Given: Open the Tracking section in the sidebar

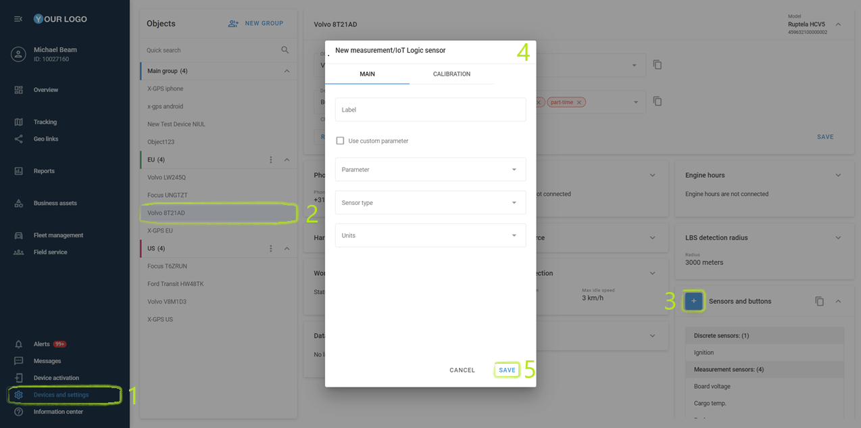Looking at the screenshot, I should click(45, 122).
